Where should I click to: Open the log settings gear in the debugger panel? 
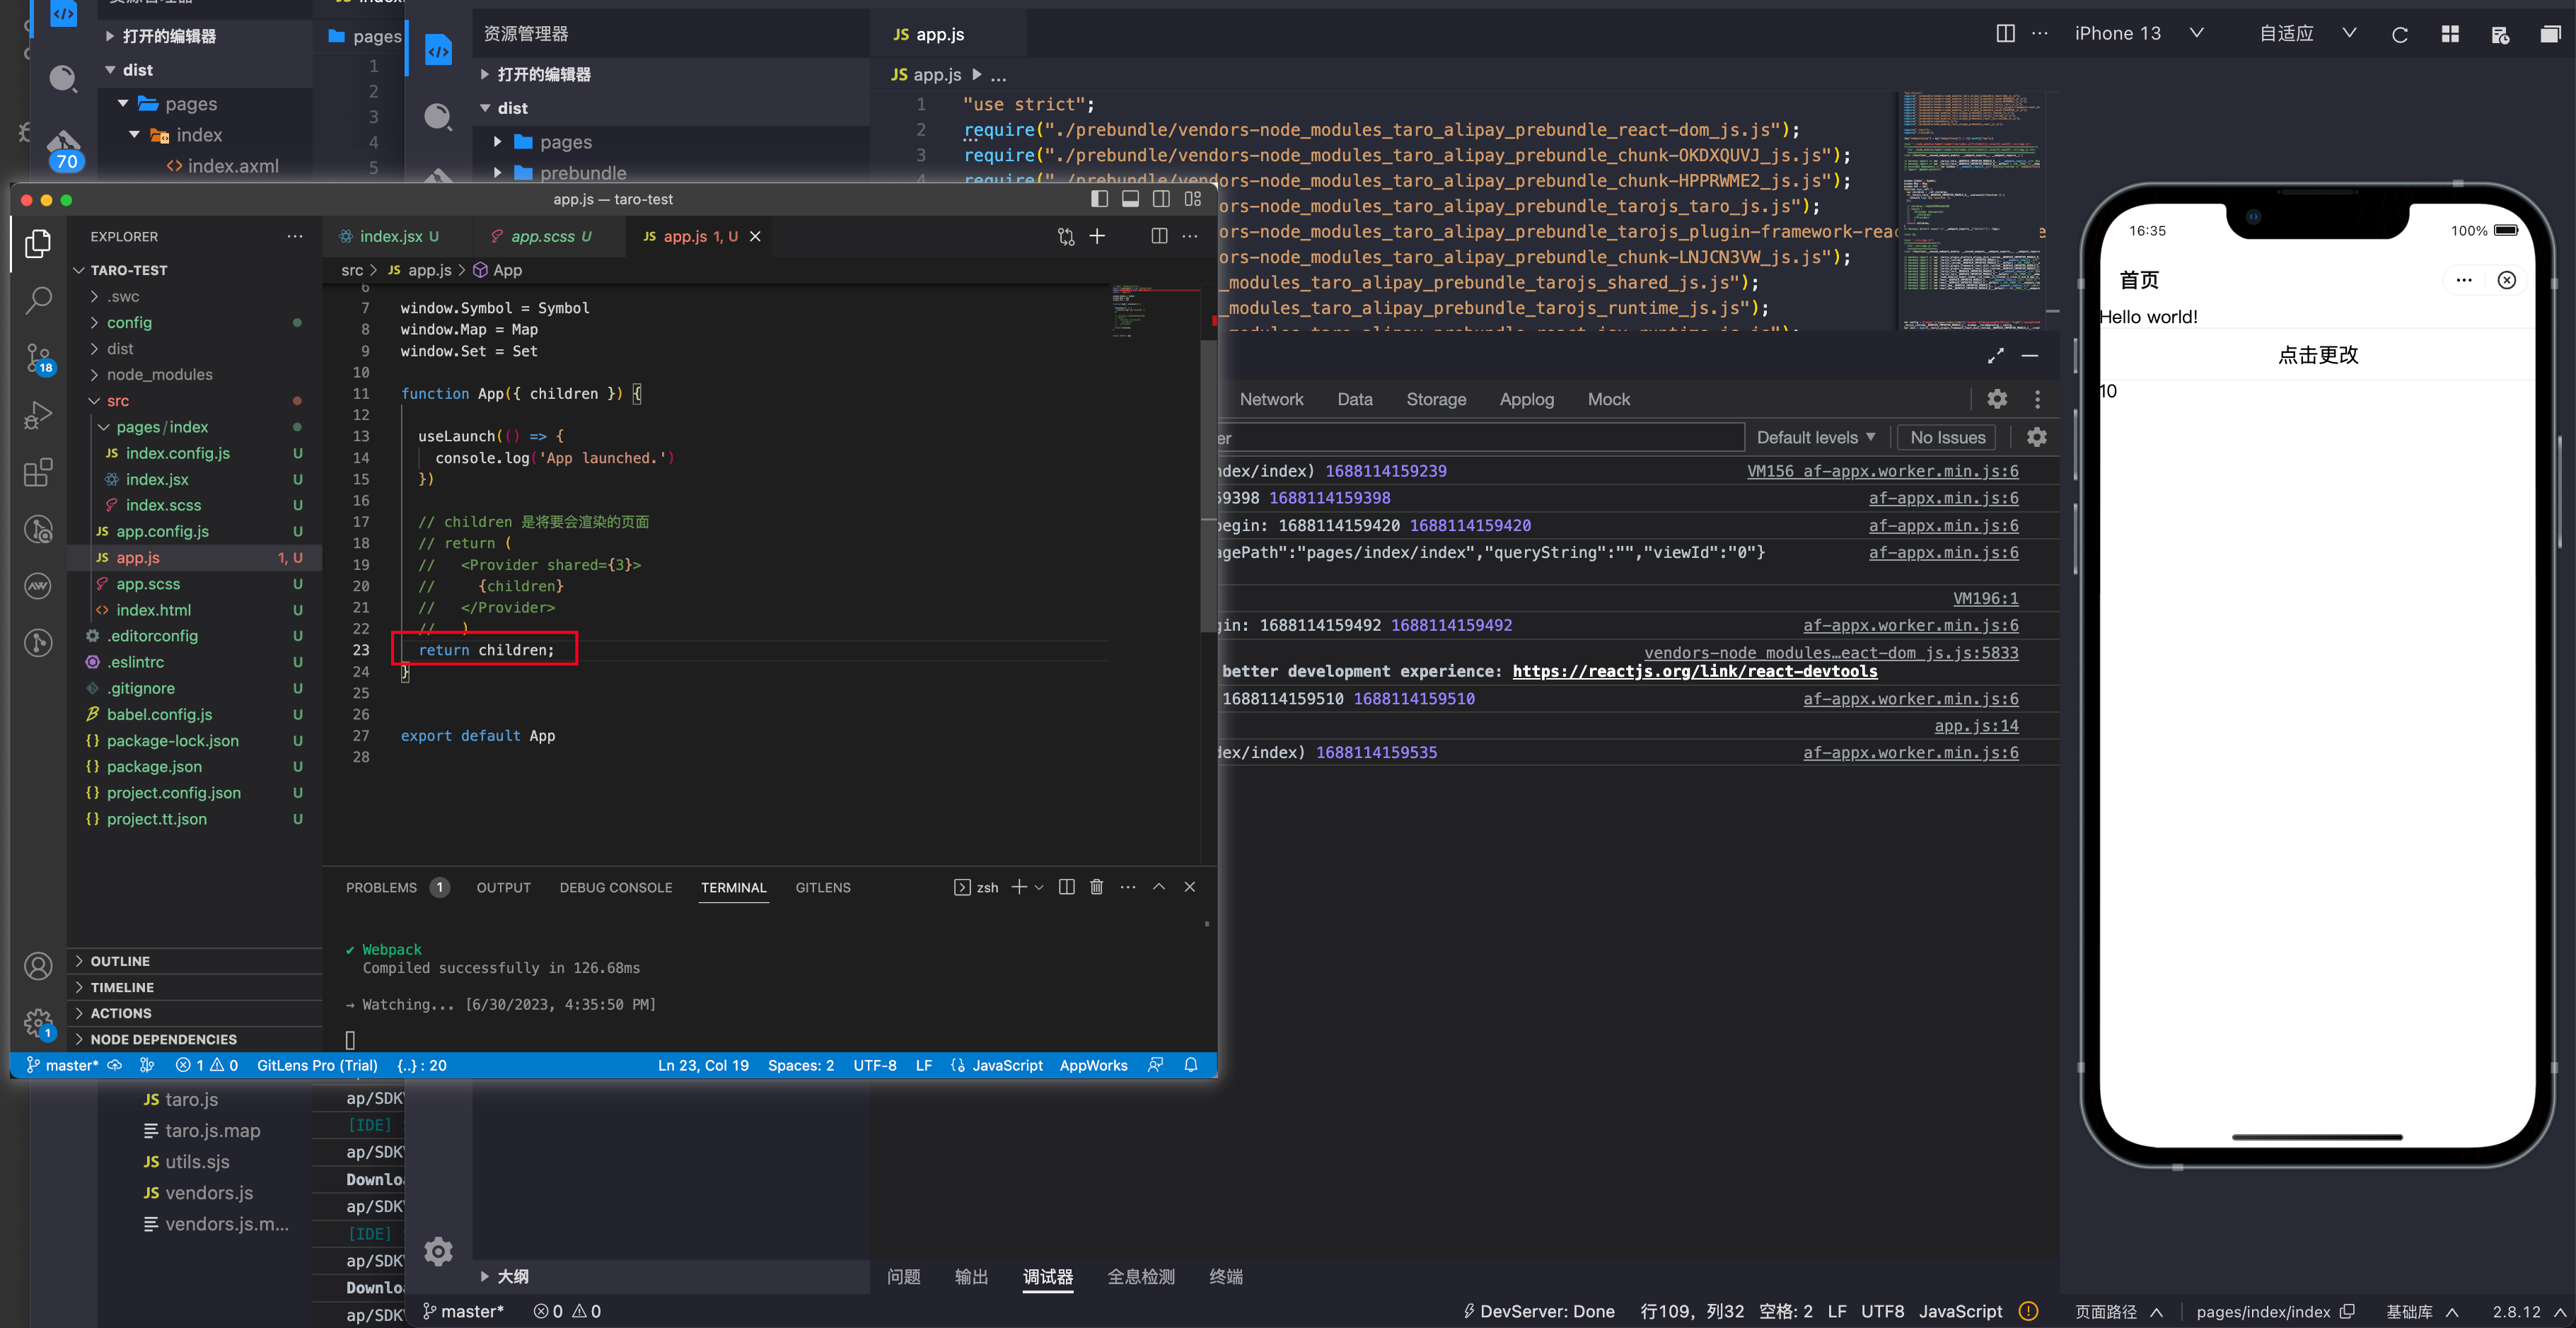pyautogui.click(x=2038, y=437)
